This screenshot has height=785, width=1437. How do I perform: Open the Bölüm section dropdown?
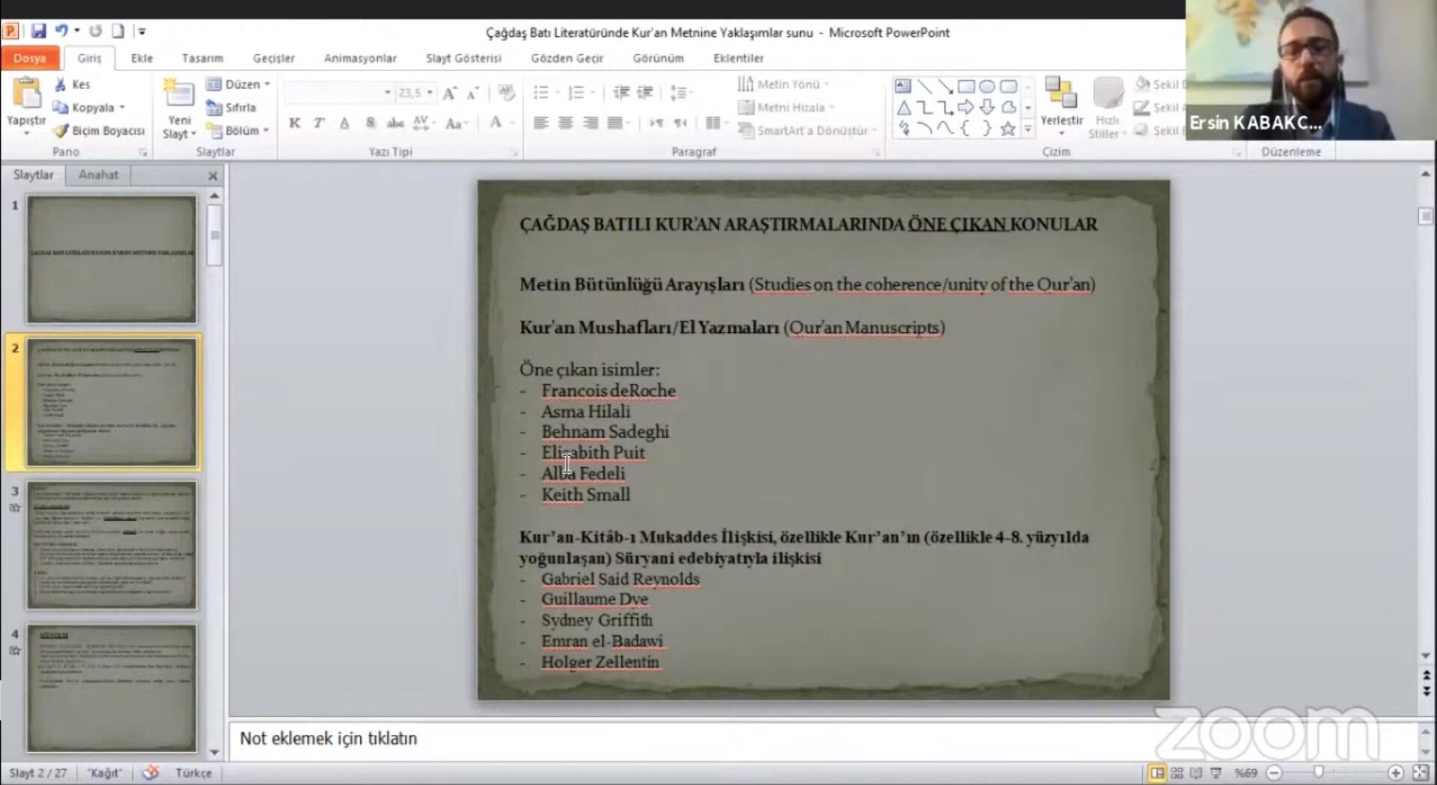(x=266, y=131)
